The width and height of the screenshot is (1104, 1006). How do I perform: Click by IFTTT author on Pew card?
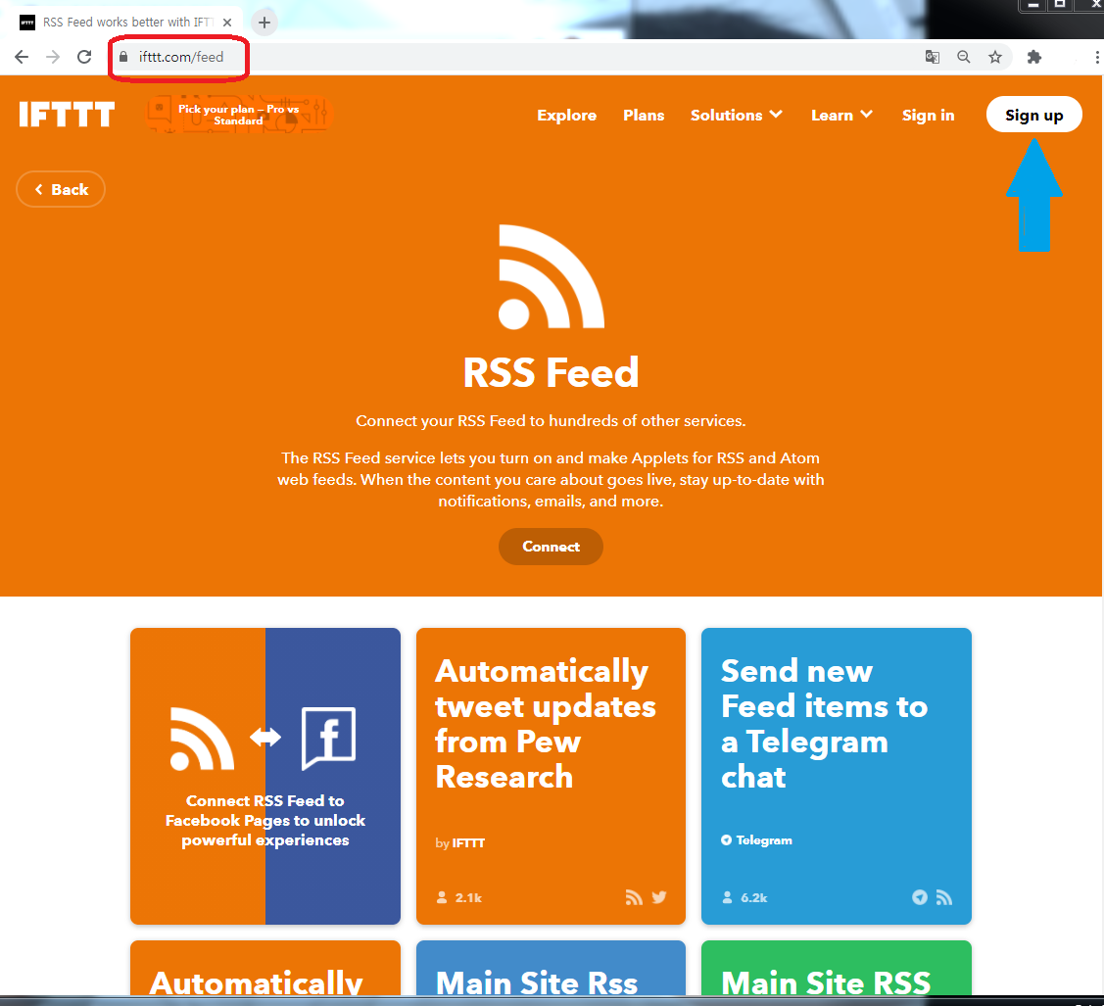(459, 842)
